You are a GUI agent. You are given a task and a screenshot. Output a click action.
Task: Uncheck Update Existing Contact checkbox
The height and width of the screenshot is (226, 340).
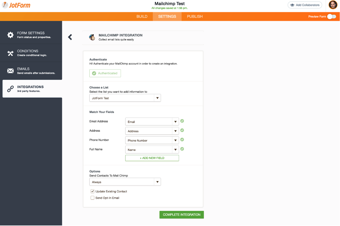point(93,191)
